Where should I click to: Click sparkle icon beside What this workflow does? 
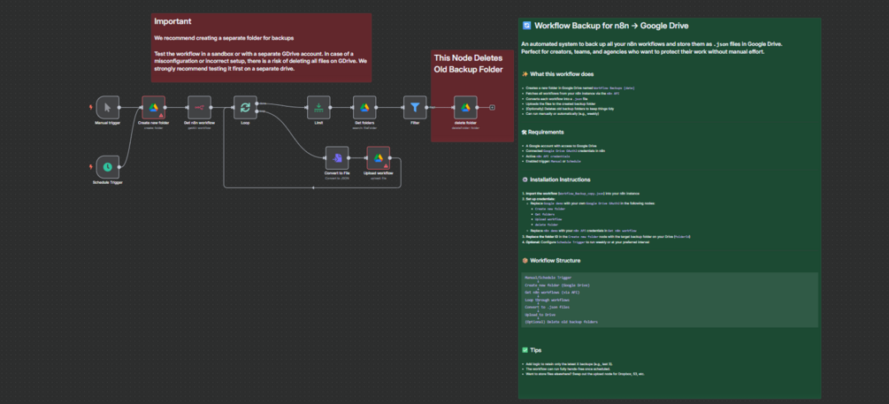pyautogui.click(x=525, y=74)
